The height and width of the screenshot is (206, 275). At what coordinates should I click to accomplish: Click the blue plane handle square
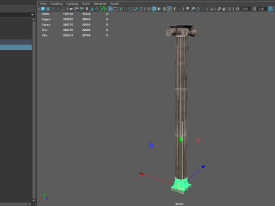(151, 145)
